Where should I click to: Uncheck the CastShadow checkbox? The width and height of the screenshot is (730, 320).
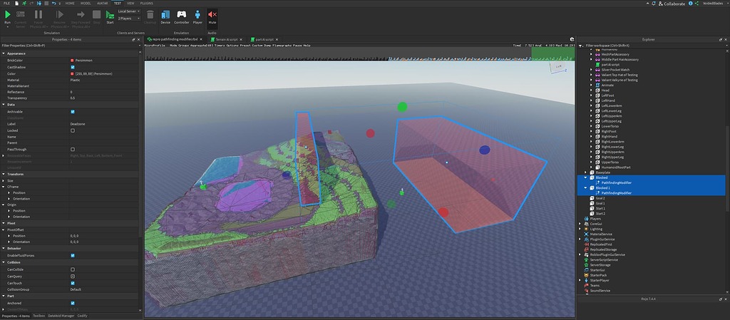73,68
